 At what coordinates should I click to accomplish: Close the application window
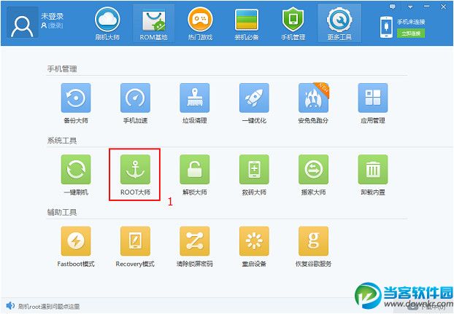(x=443, y=7)
